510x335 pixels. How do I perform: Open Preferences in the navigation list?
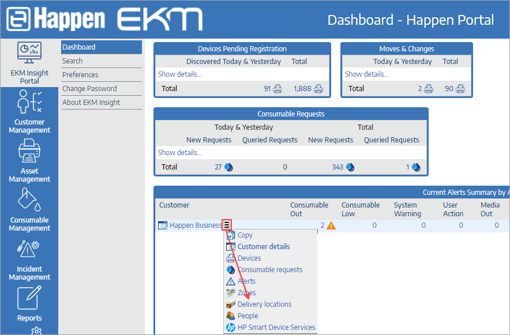(102, 75)
